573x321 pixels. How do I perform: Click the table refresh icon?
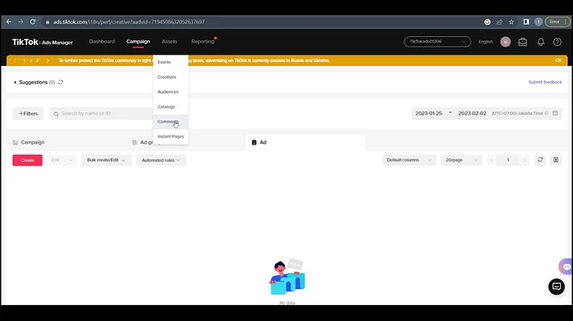[x=540, y=160]
